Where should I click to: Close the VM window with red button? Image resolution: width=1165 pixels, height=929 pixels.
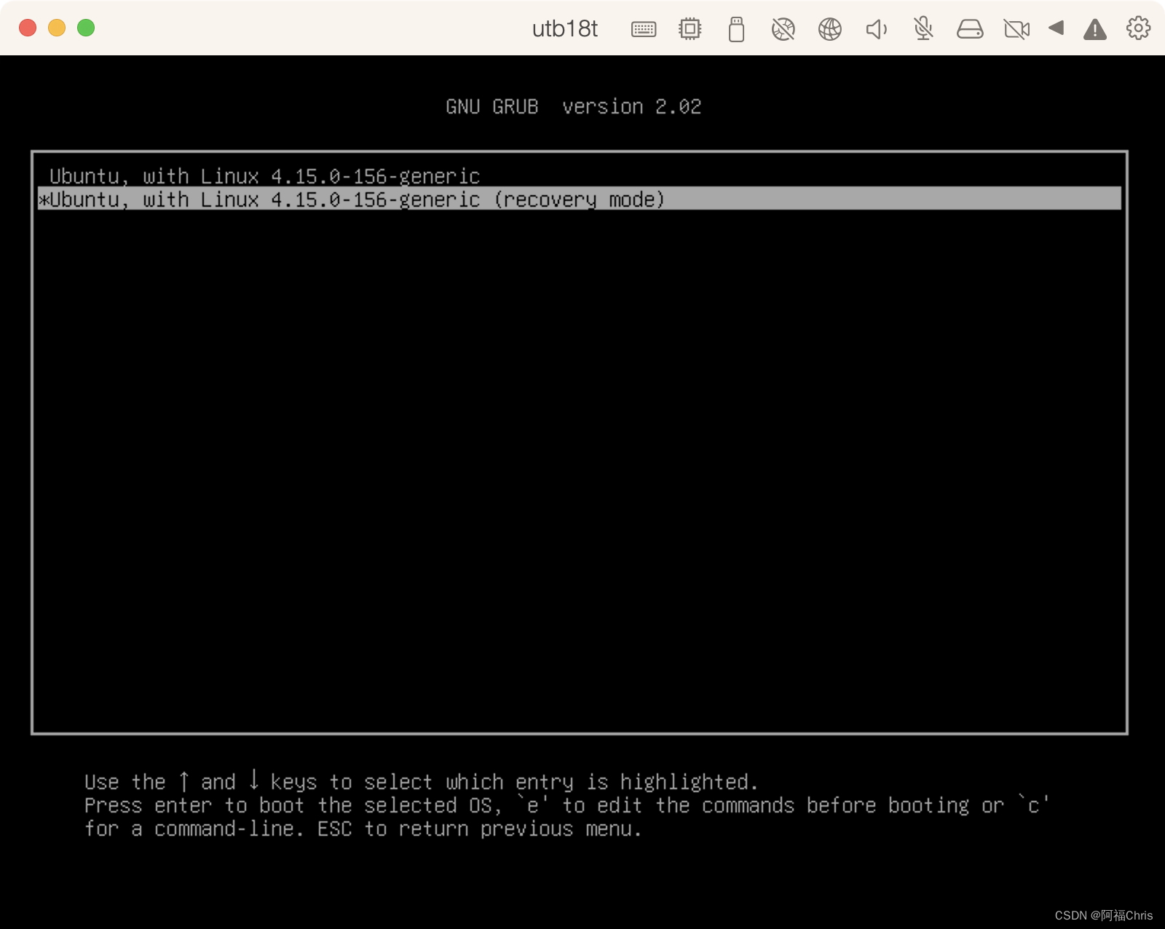pos(28,28)
